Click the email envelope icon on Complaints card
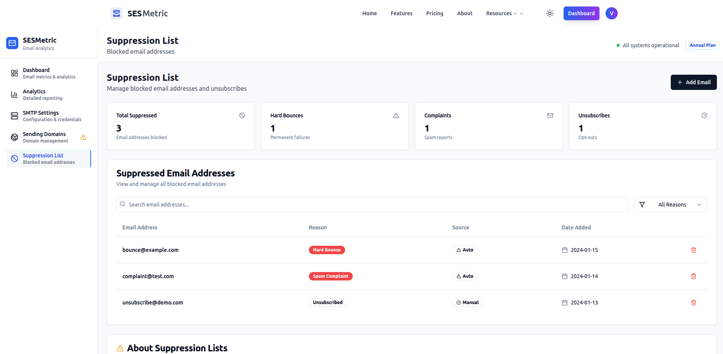 pos(550,115)
